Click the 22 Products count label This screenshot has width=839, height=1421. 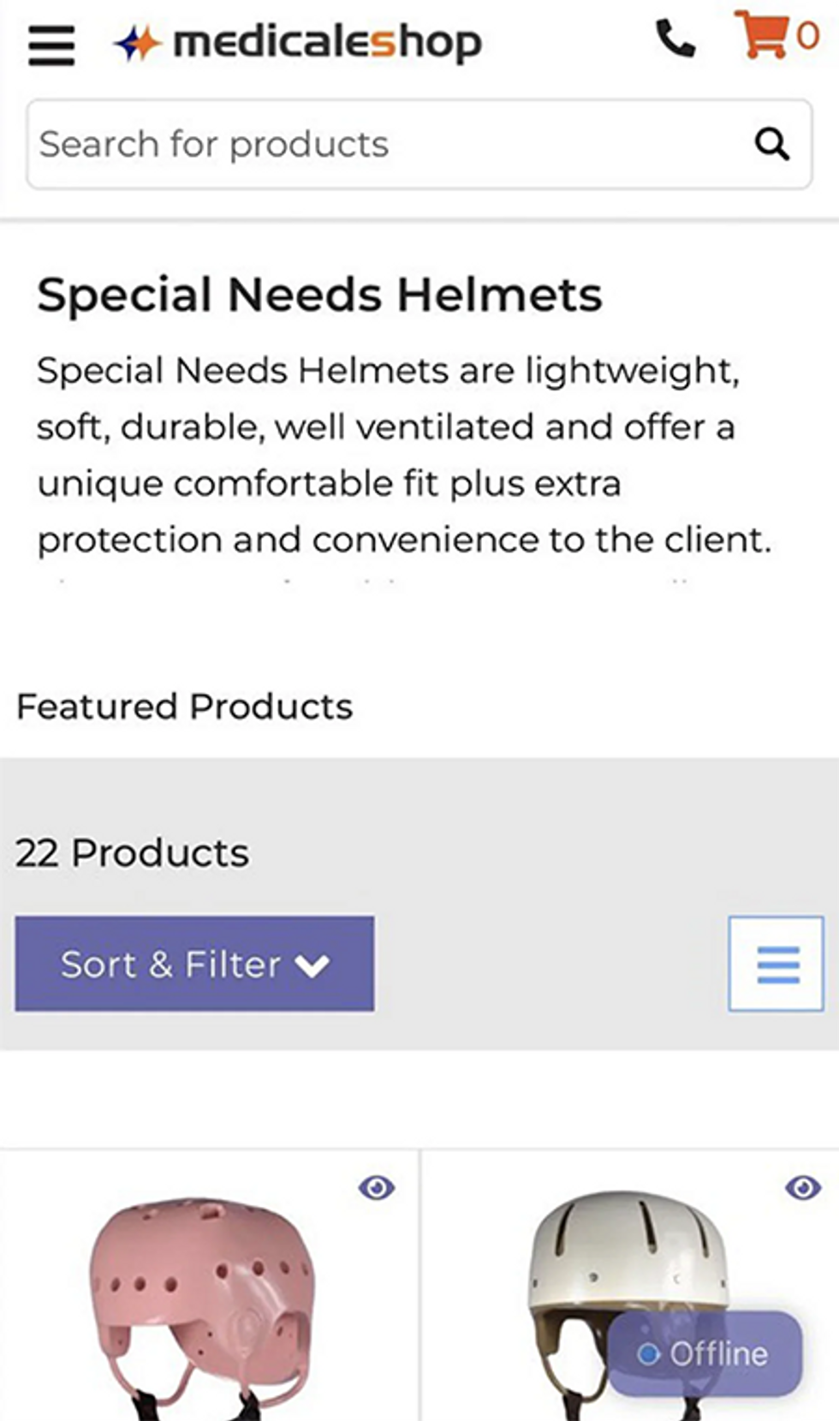(133, 853)
